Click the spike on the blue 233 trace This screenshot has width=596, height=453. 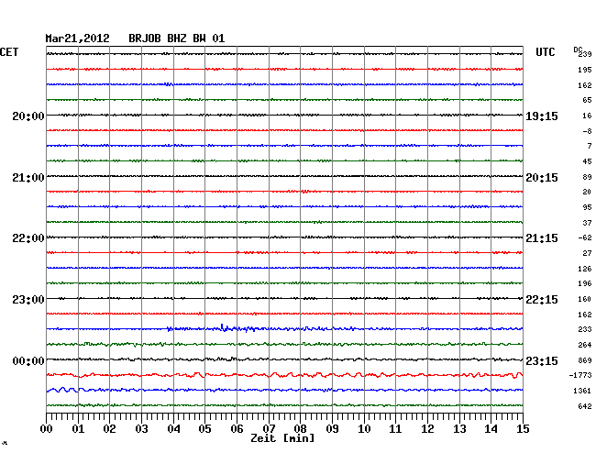(x=223, y=326)
